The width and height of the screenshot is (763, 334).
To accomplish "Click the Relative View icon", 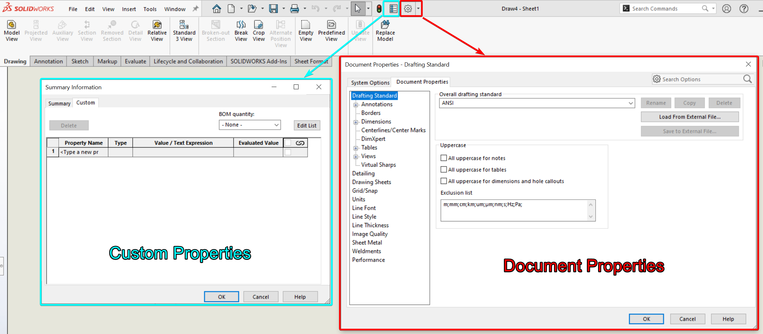I will pyautogui.click(x=157, y=25).
